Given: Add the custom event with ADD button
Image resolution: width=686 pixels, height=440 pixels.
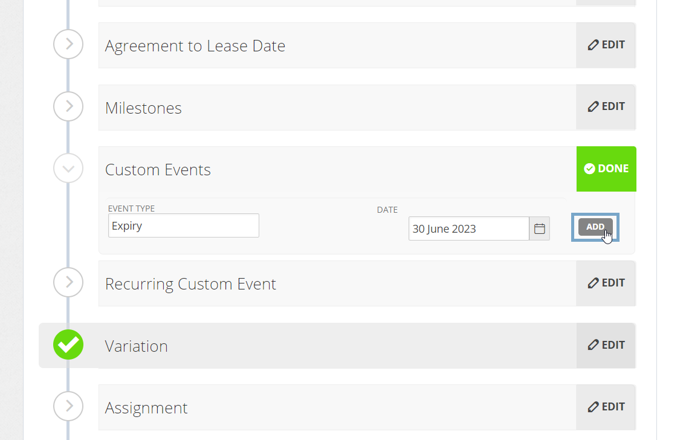Looking at the screenshot, I should point(595,227).
